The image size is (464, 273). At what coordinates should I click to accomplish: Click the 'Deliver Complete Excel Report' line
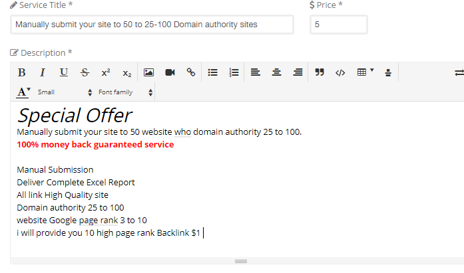76,183
